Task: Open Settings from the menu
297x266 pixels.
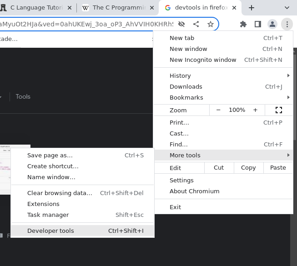Action: [223, 181]
